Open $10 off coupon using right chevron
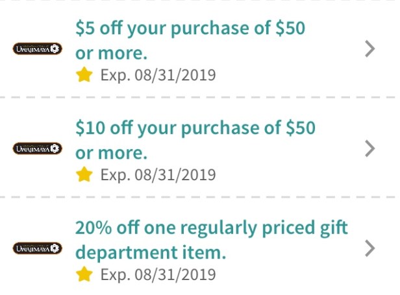 pyautogui.click(x=370, y=149)
